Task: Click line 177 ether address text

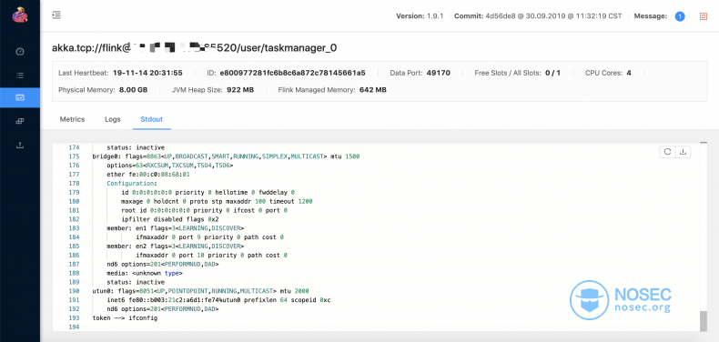Action: point(148,175)
